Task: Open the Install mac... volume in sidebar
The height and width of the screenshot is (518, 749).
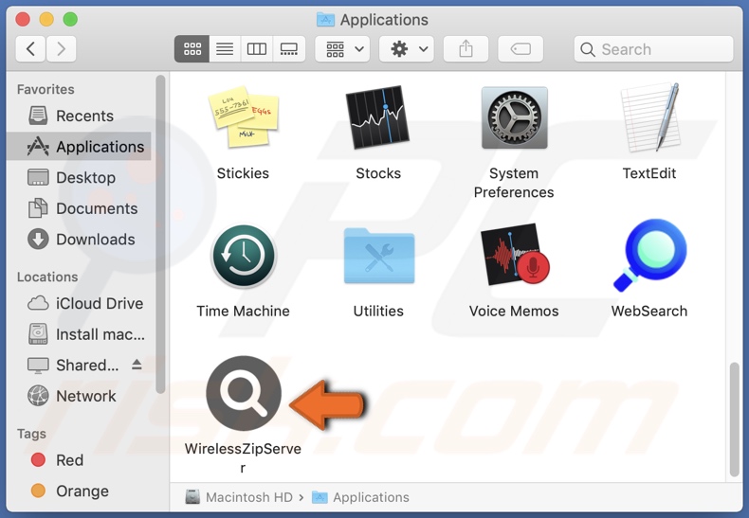Action: [81, 334]
